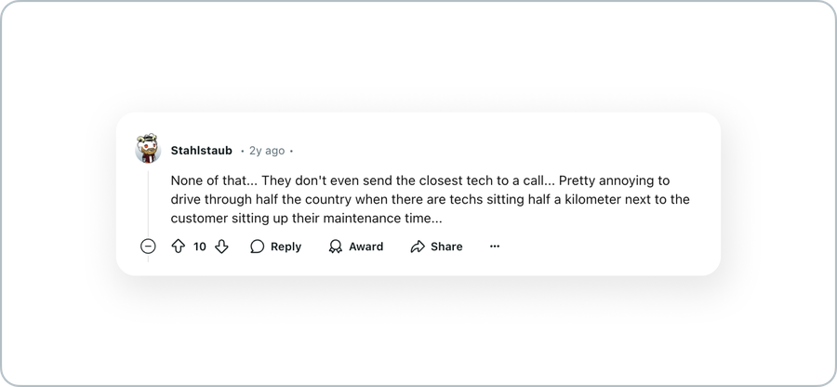
Task: Open the three-dot more options menu
Action: coord(495,247)
